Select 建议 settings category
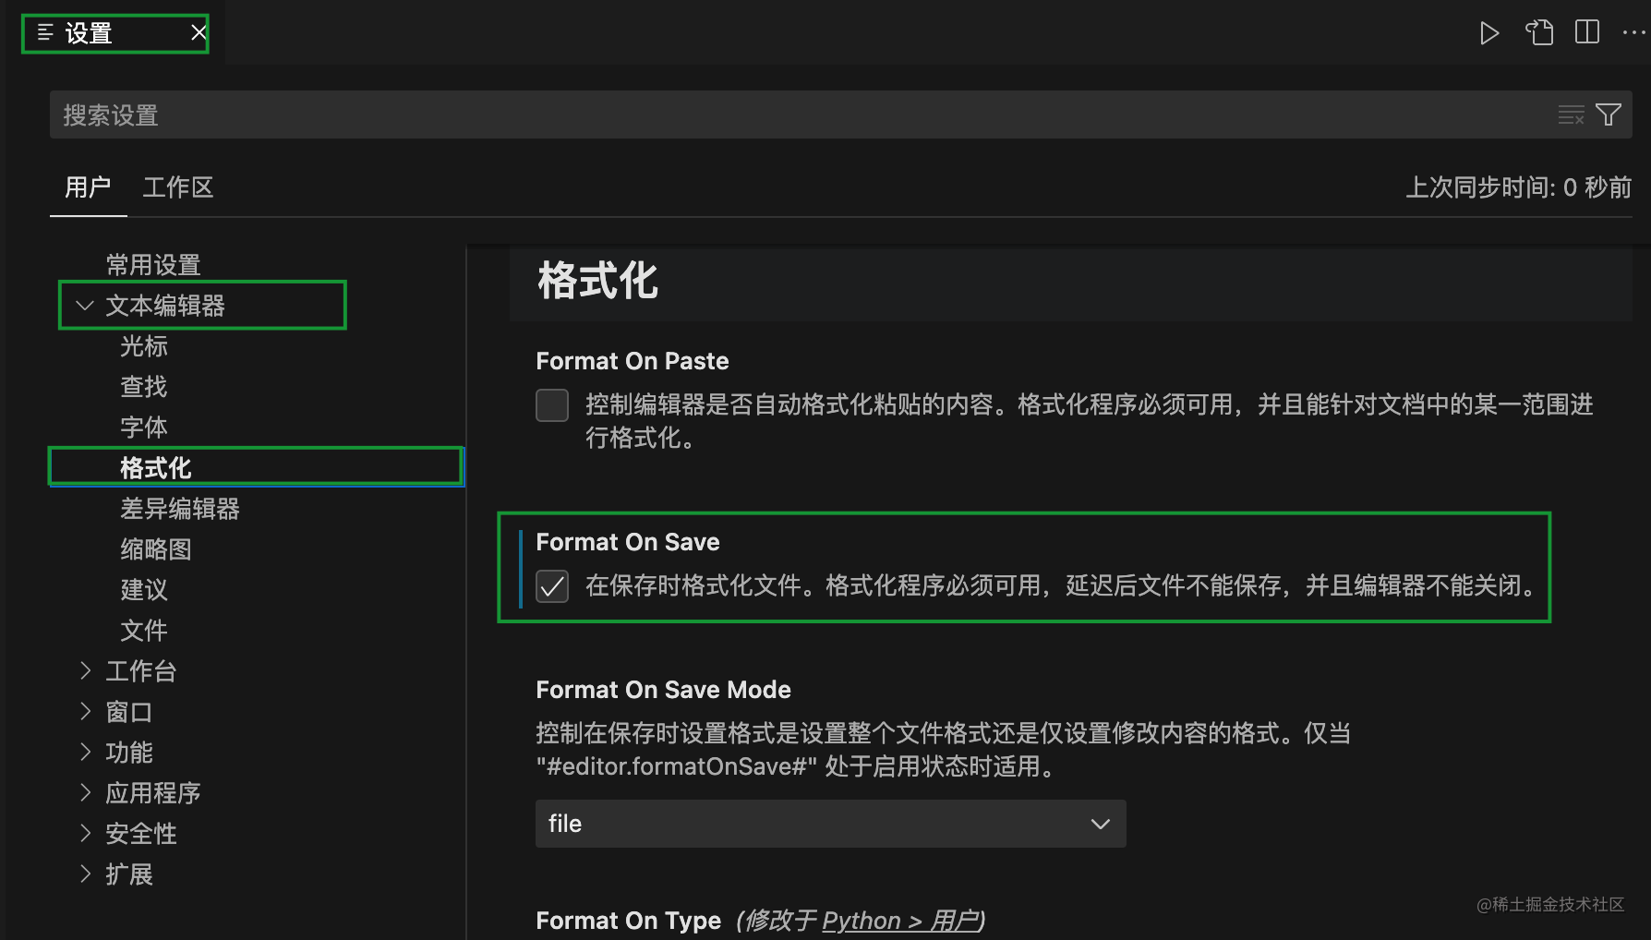 [x=144, y=590]
